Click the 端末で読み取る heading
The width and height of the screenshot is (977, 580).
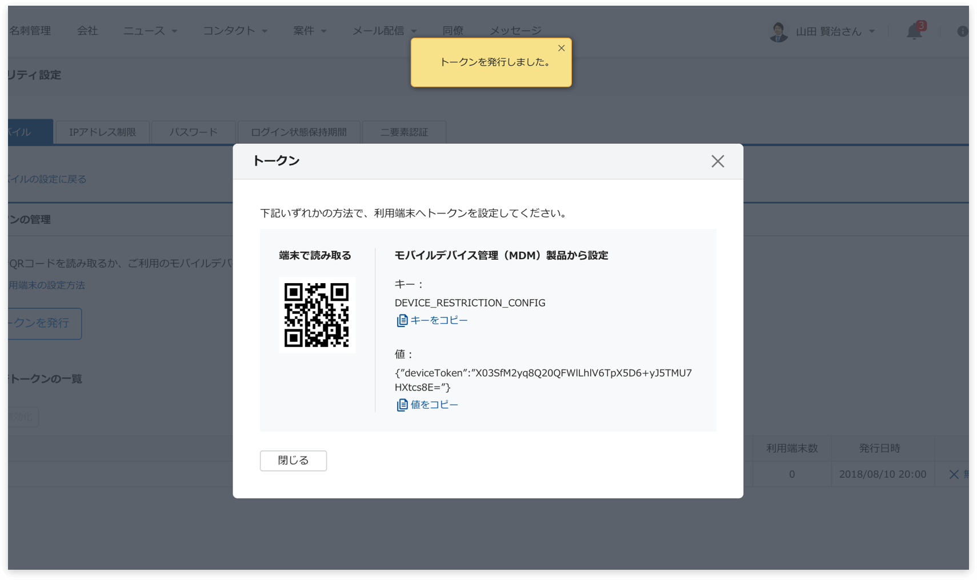[315, 256]
